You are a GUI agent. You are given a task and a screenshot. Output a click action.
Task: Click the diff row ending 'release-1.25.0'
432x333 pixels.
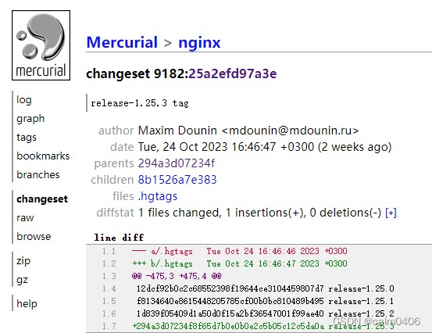pyautogui.click(x=266, y=288)
